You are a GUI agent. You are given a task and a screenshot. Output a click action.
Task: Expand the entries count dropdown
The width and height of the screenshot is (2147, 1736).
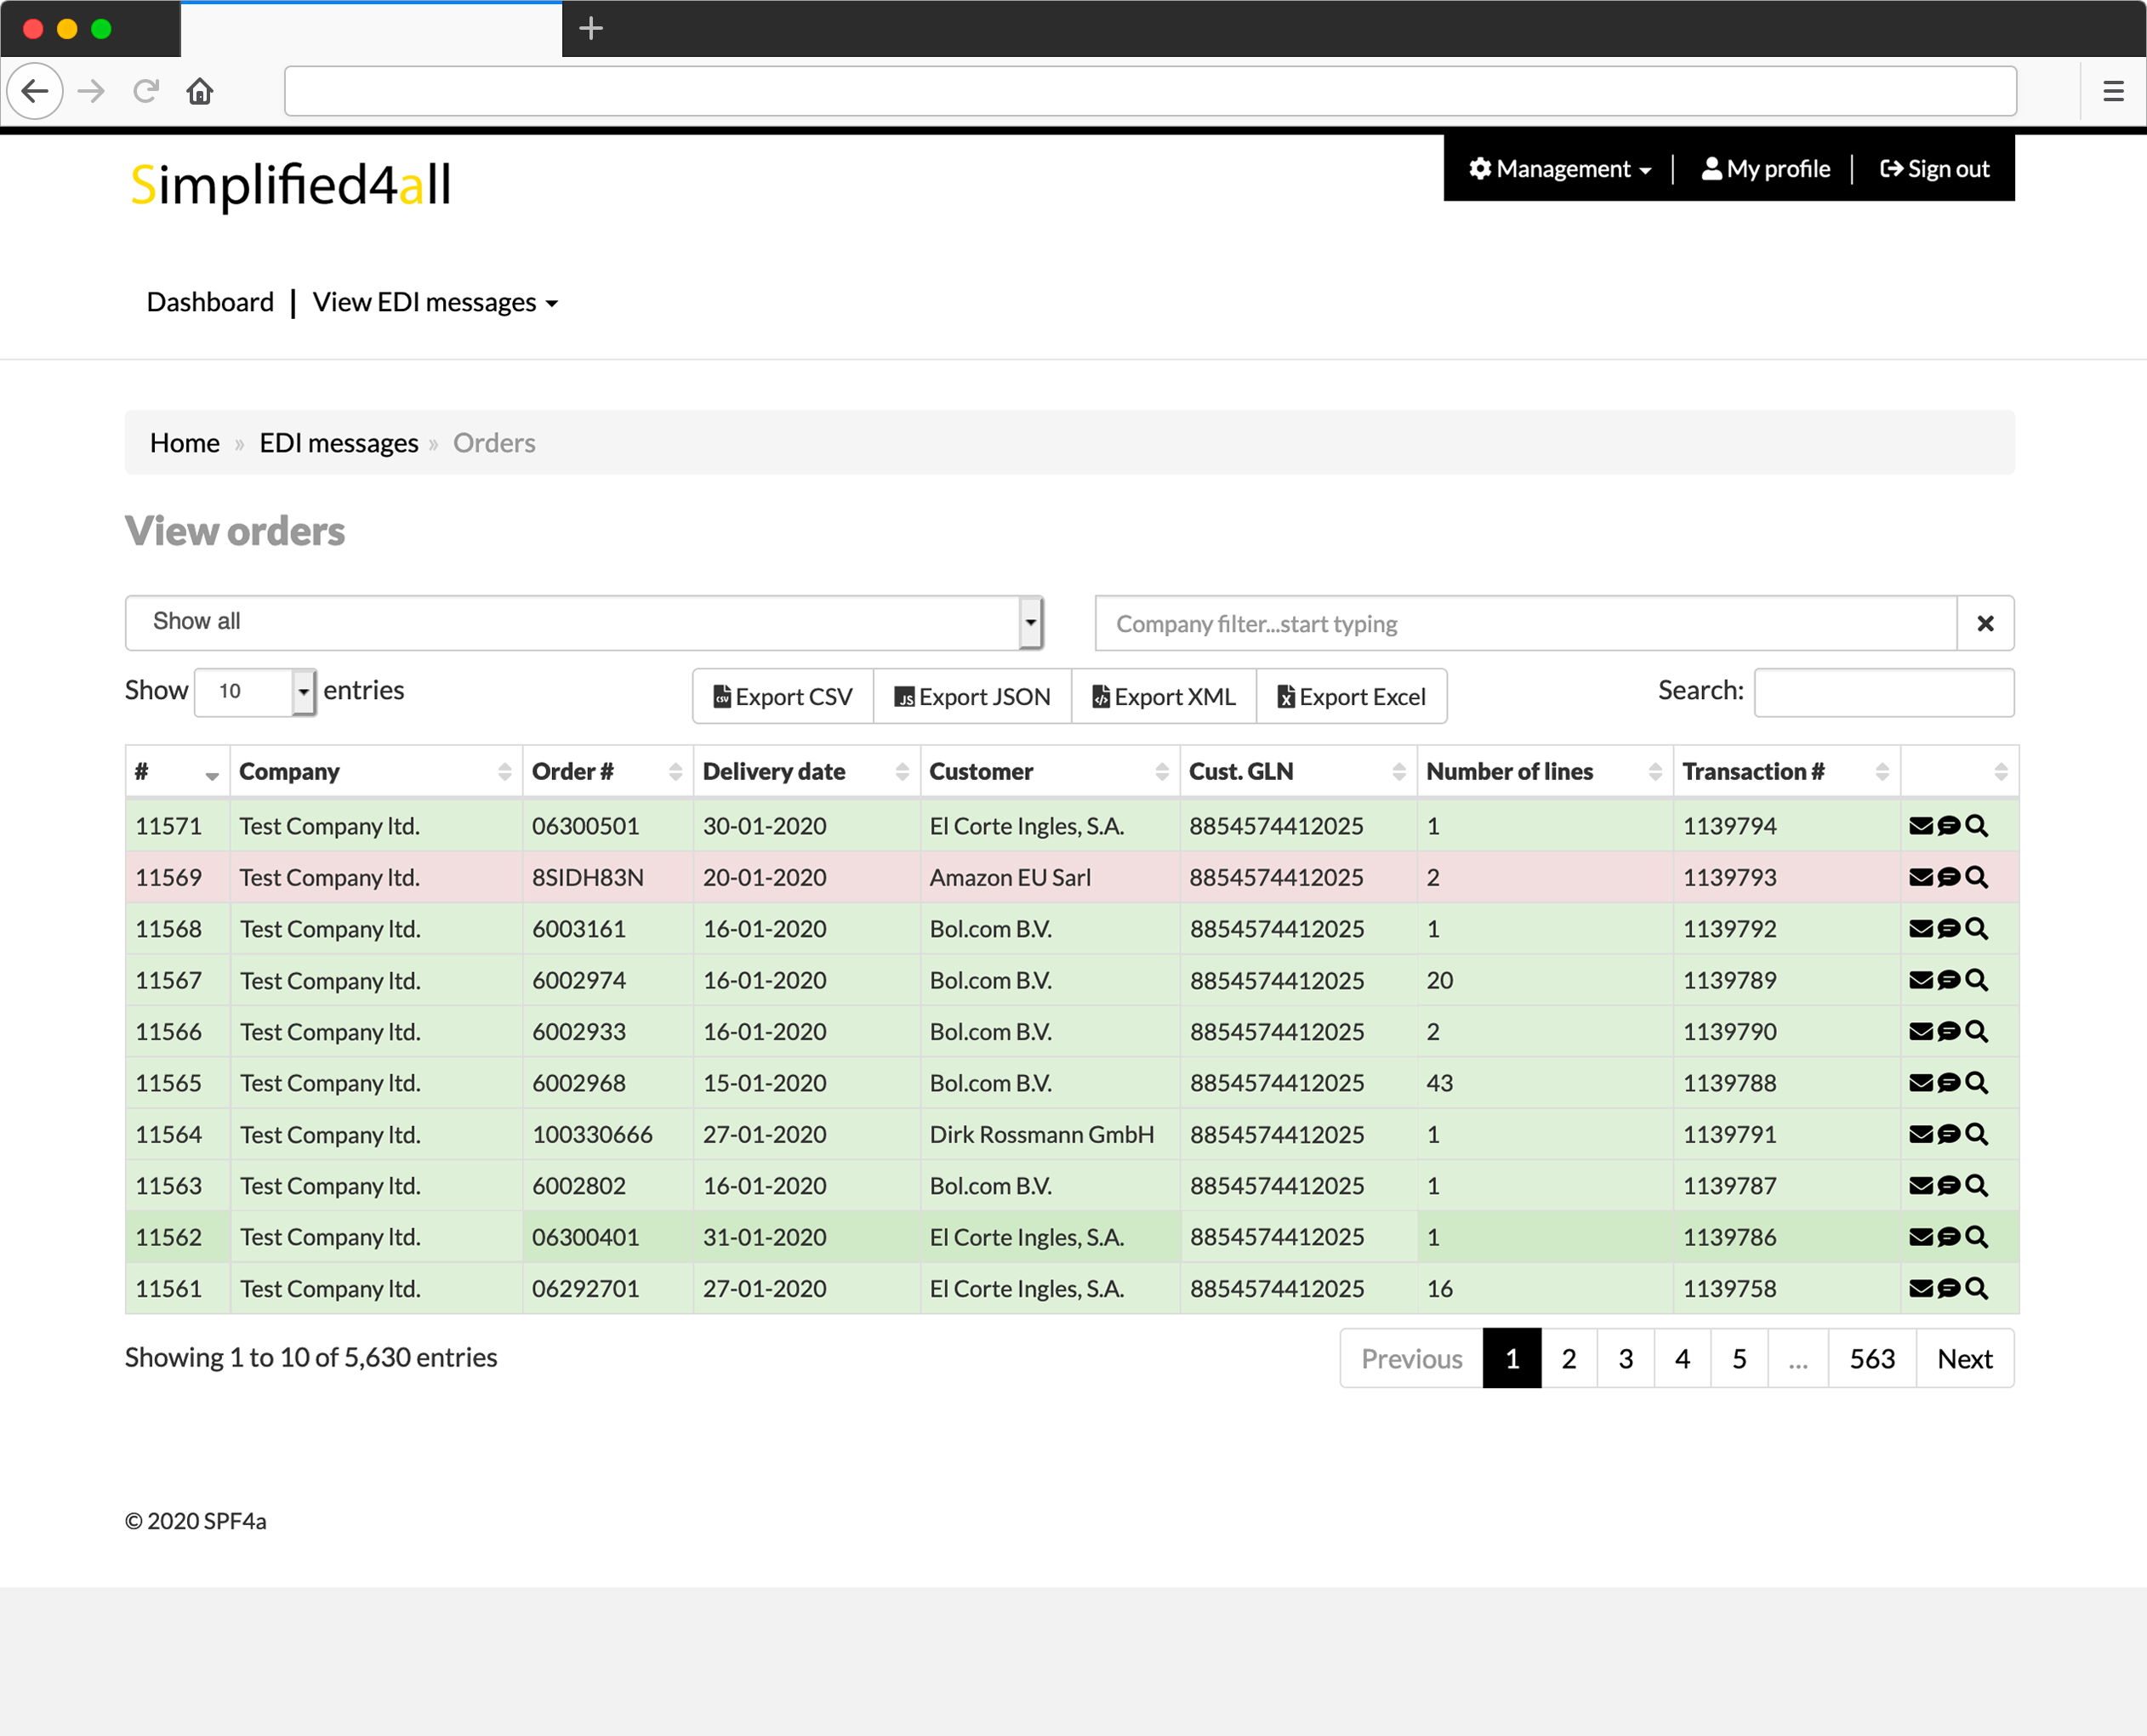click(255, 691)
